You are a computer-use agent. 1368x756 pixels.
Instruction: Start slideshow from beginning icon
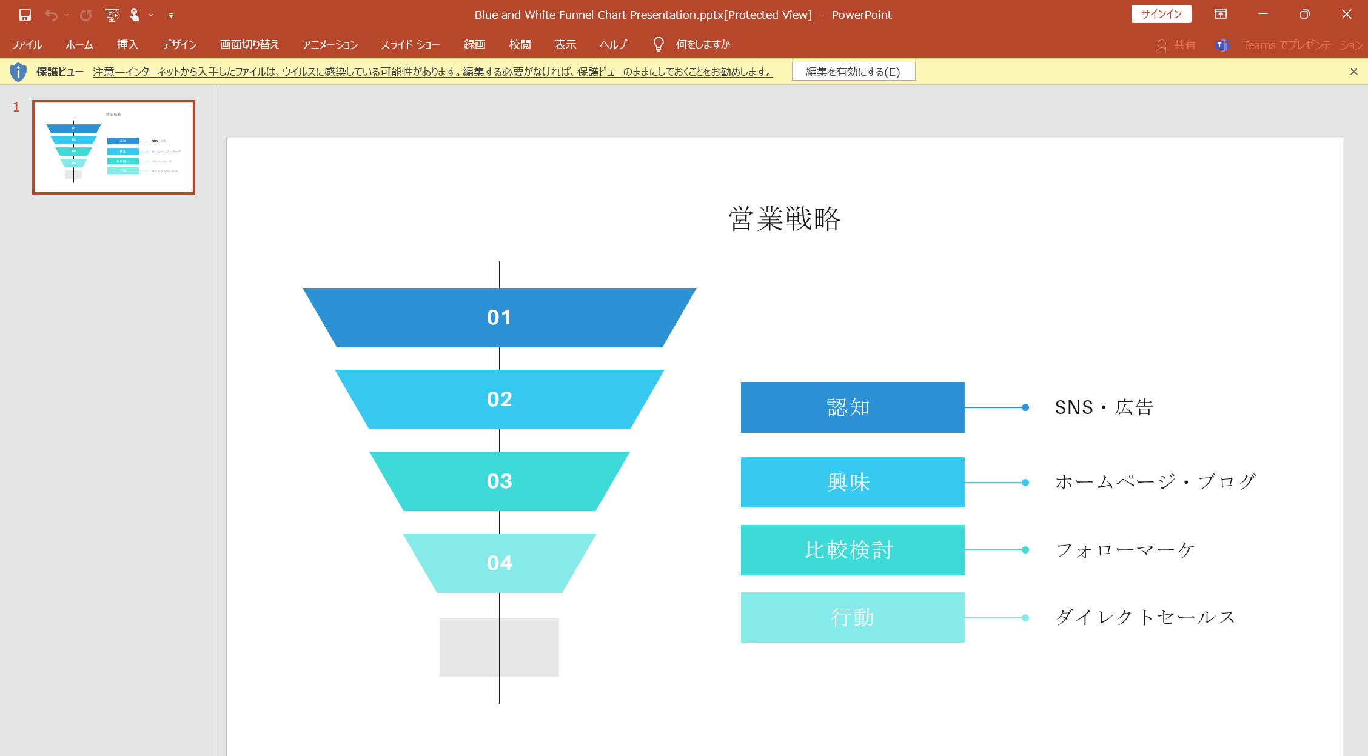(112, 15)
